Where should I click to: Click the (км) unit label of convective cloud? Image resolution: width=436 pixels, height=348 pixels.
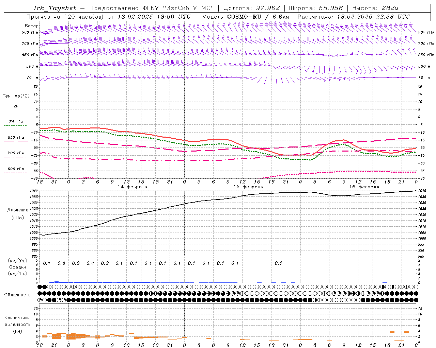point(18,331)
